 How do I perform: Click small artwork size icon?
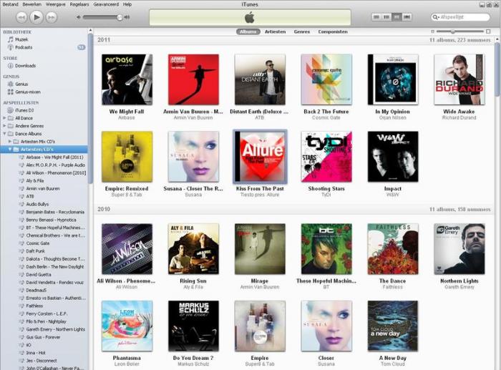click(x=432, y=31)
